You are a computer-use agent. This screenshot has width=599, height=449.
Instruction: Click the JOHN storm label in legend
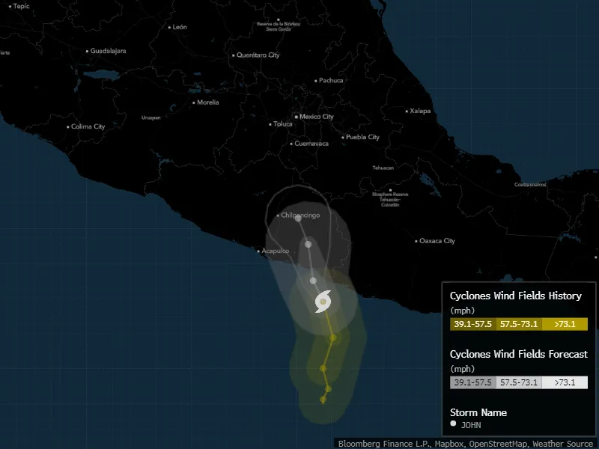[471, 425]
